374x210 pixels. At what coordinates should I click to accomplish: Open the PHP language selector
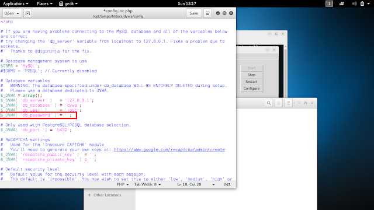123,184
